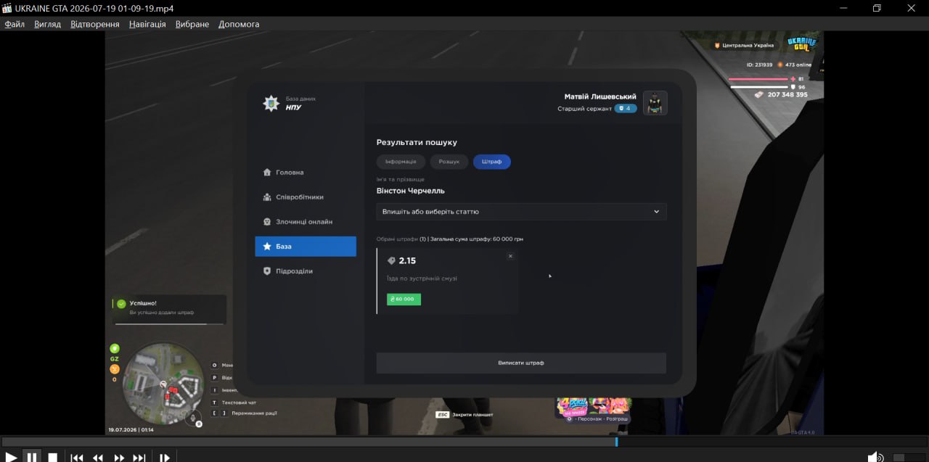Open Співробітники in the sidebar
The image size is (929, 462).
pos(306,197)
